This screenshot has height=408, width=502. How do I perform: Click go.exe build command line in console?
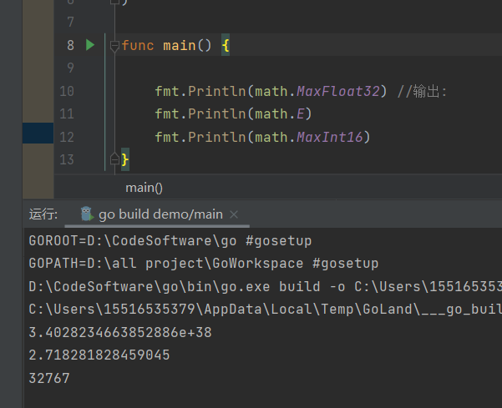coord(265,286)
